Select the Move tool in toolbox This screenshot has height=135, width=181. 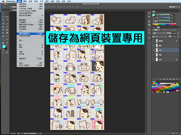pyautogui.click(x=7, y=14)
